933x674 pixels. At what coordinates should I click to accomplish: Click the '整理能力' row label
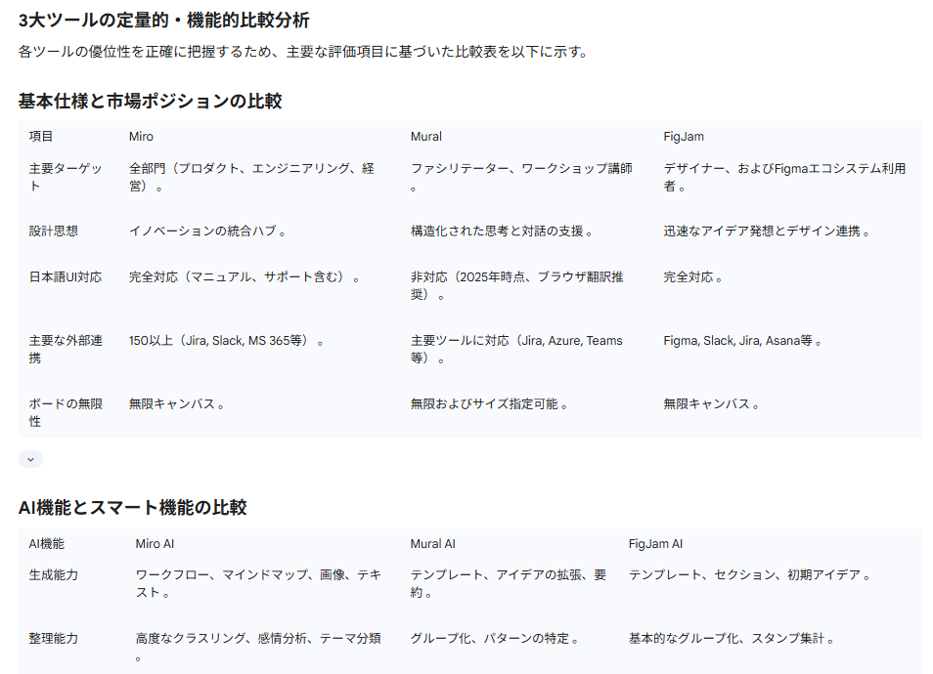pyautogui.click(x=54, y=638)
